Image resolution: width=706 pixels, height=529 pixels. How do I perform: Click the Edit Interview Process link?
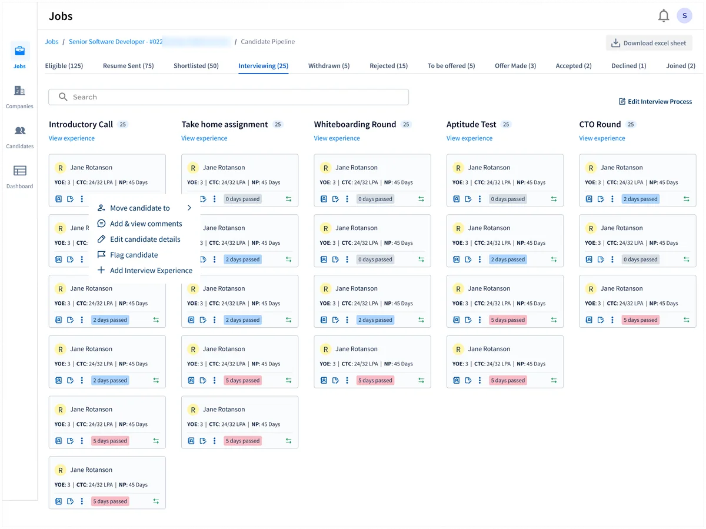(x=655, y=102)
